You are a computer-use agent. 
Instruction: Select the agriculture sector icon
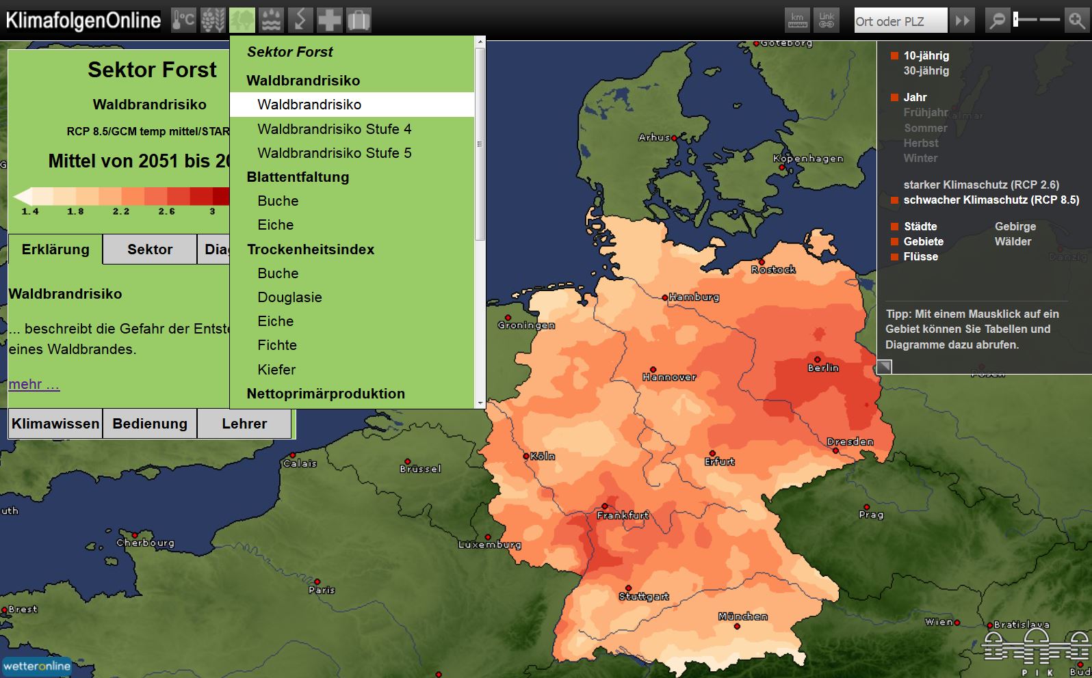click(x=213, y=21)
